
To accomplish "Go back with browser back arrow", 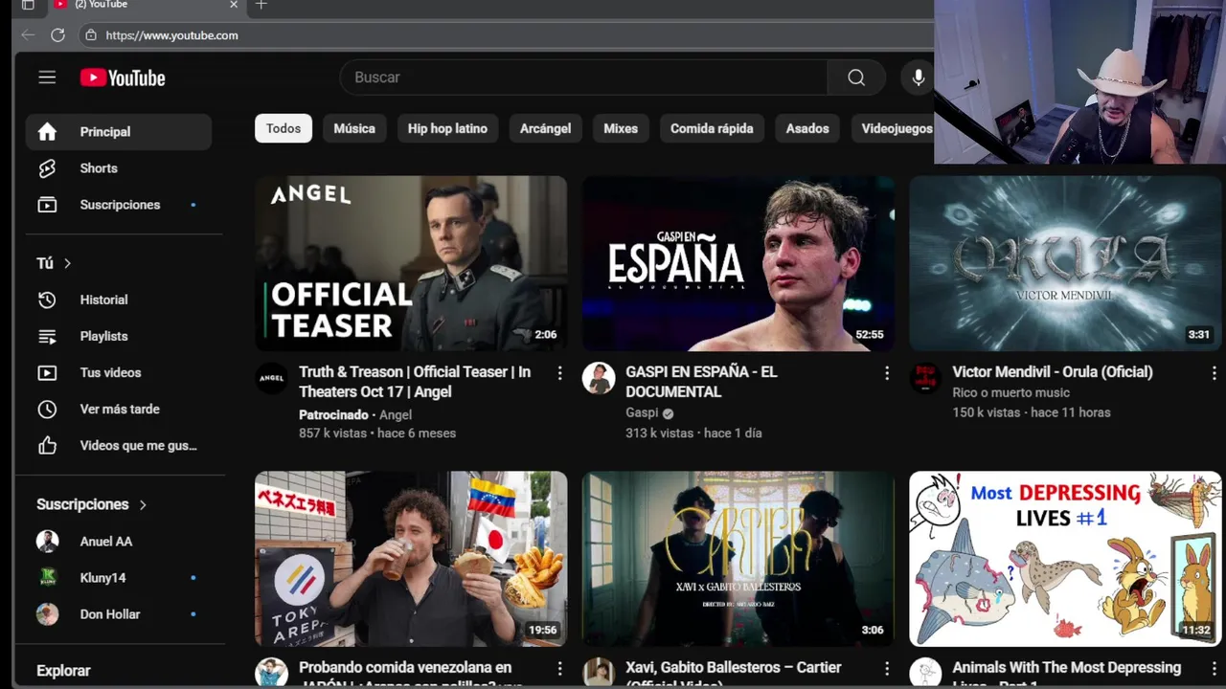I will (28, 35).
